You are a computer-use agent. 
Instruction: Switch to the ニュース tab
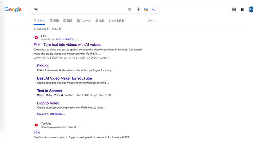(84, 21)
